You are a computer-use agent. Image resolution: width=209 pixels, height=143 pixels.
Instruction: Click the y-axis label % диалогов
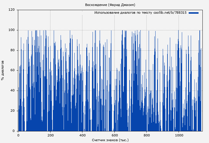3,70
